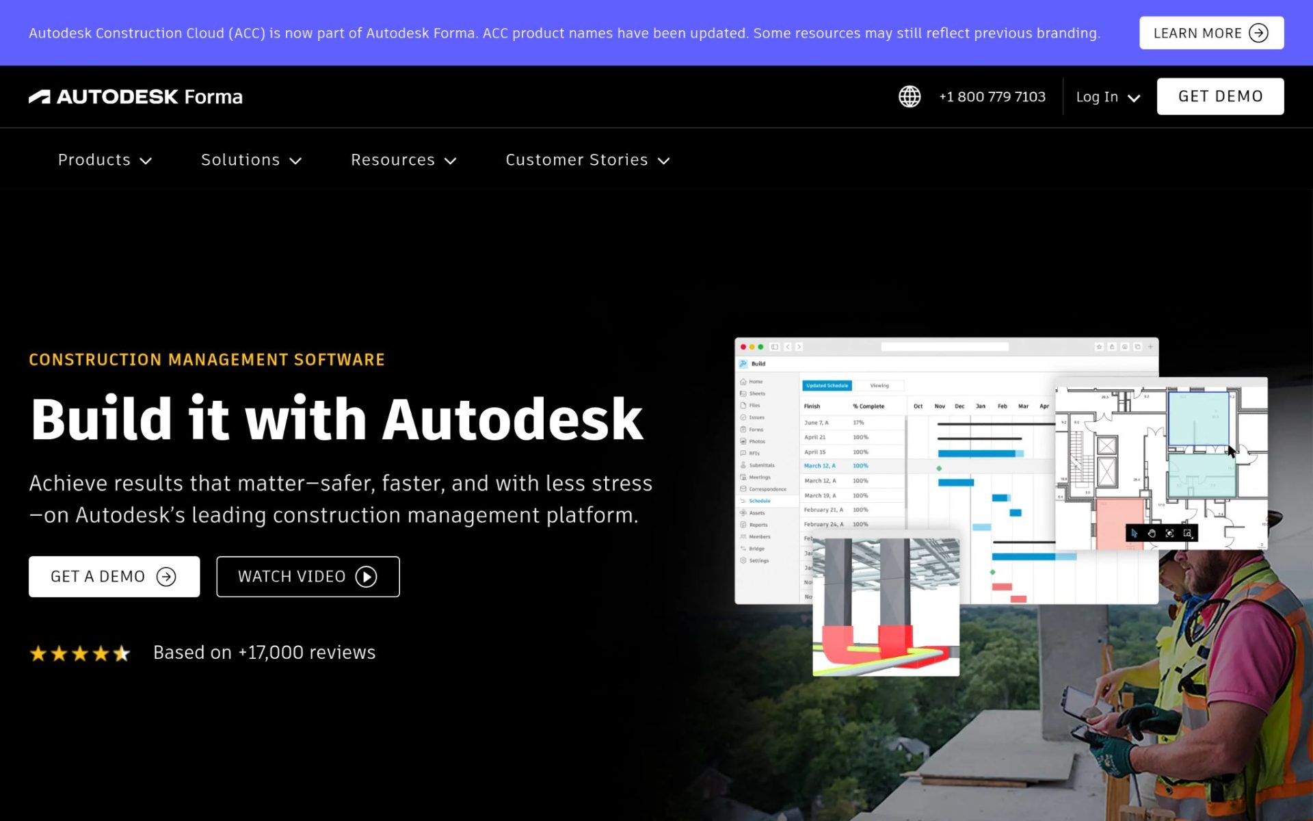Click the 3D model pipe thumbnail
The width and height of the screenshot is (1313, 821).
[886, 607]
